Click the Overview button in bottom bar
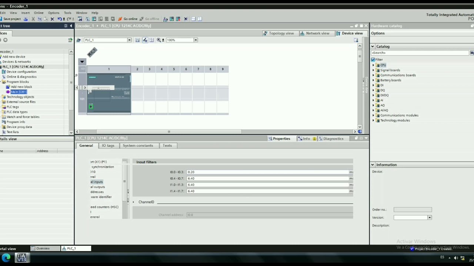 click(x=45, y=249)
